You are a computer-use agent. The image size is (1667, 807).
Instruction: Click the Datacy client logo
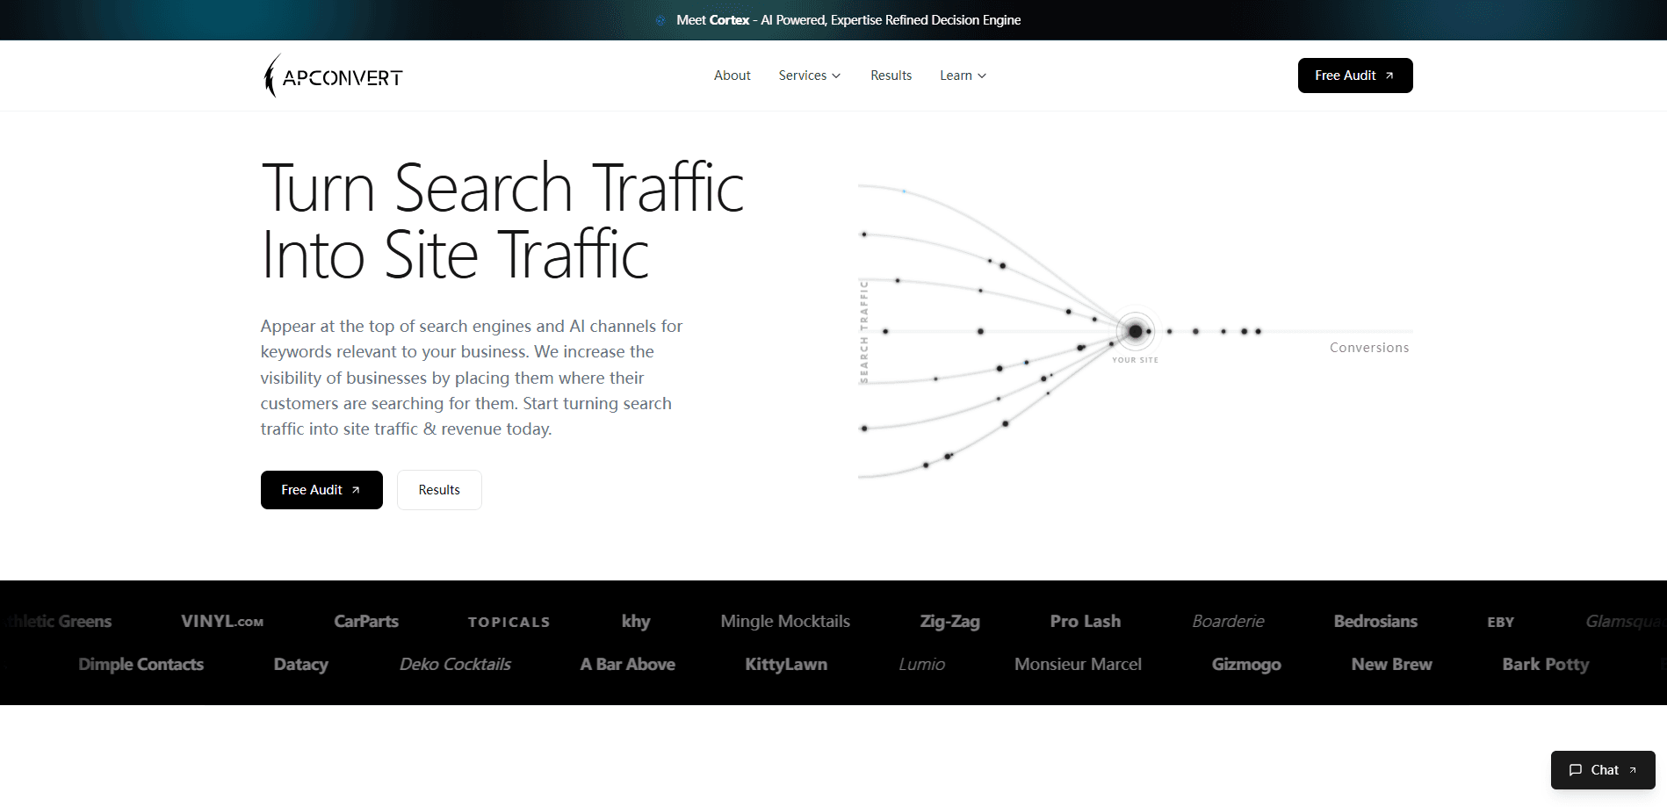pos(301,664)
